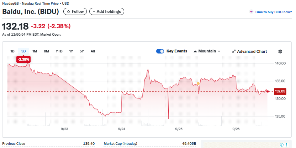Screen dimensions: 296x148
Task: Open the Advanced Chart view
Action: 249,51
